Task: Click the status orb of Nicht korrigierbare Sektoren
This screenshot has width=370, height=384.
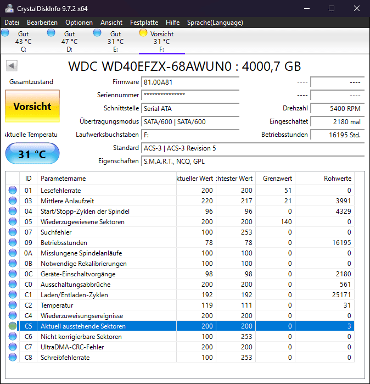Action: tap(13, 336)
